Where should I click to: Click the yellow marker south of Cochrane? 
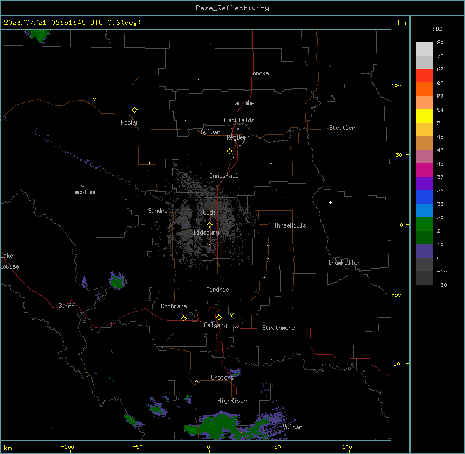coord(183,318)
